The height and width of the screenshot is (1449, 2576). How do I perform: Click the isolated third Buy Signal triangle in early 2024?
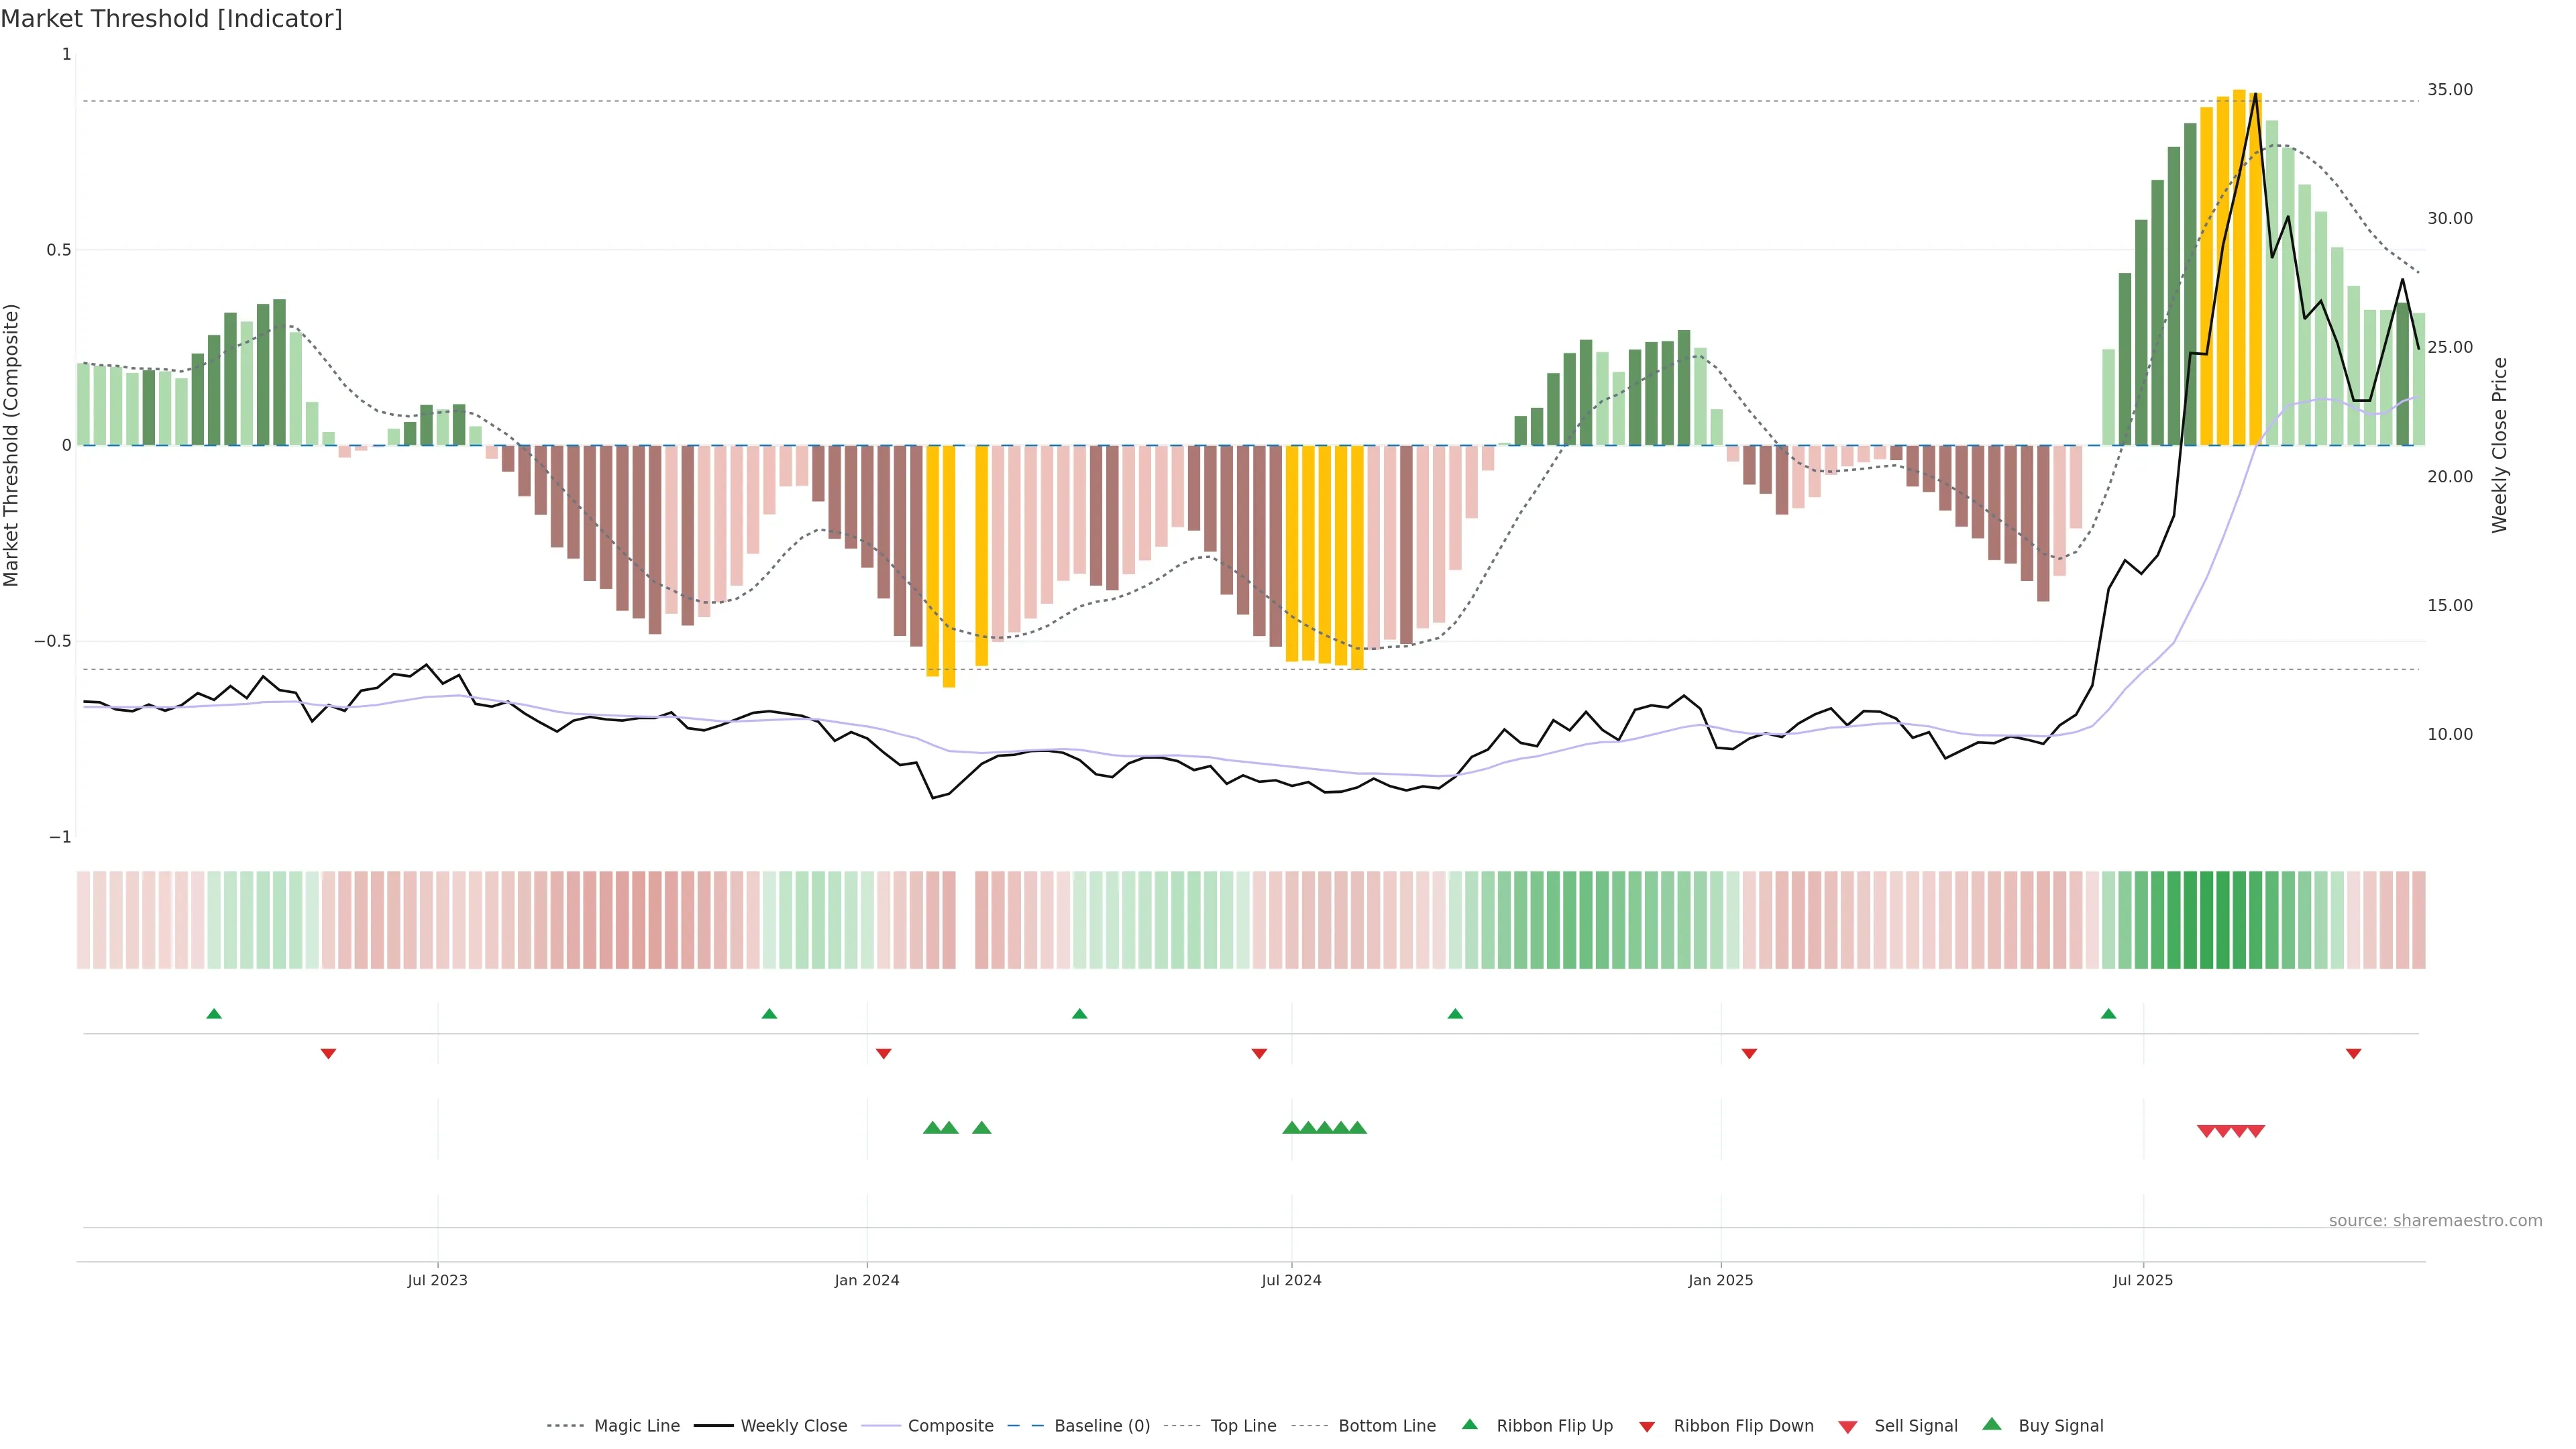coord(981,1128)
